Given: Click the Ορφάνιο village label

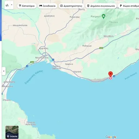Looking at the screenshot, I should coord(69,64).
